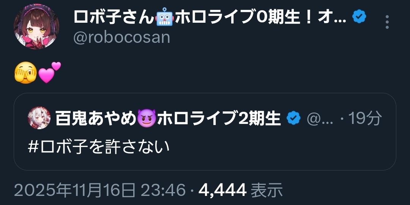Viewport: 410px width, 205px height.
Task: Open the three-dot more options menu
Action: point(387,22)
